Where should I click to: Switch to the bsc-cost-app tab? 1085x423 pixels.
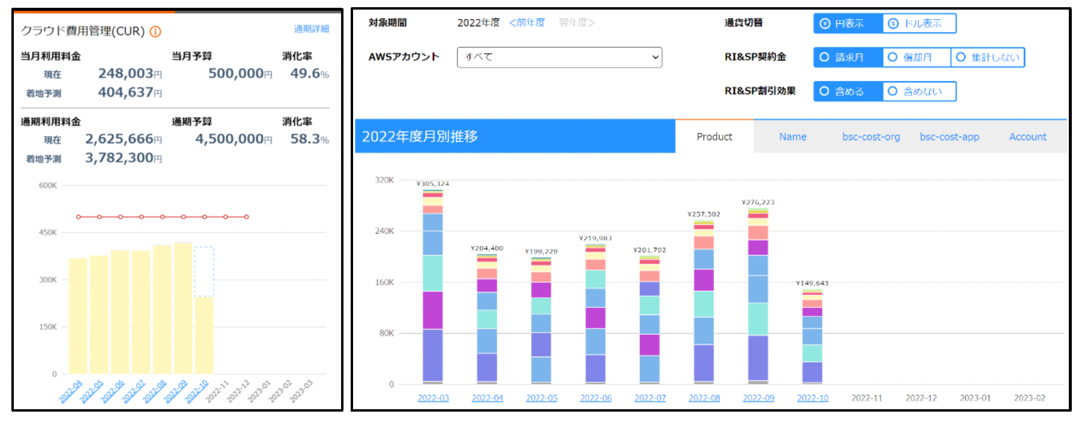coord(950,137)
